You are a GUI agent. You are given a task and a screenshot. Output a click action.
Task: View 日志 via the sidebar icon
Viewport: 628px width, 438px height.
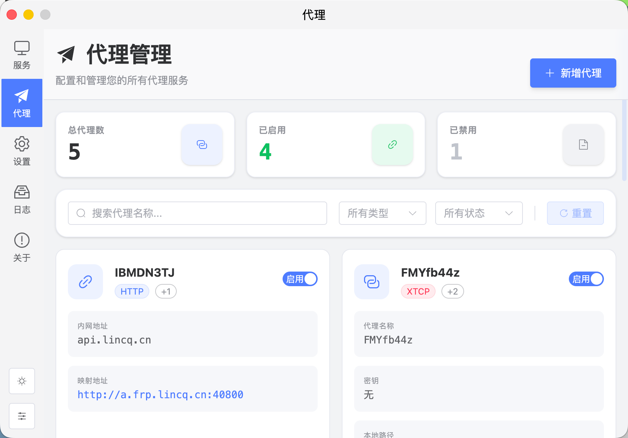(x=22, y=199)
